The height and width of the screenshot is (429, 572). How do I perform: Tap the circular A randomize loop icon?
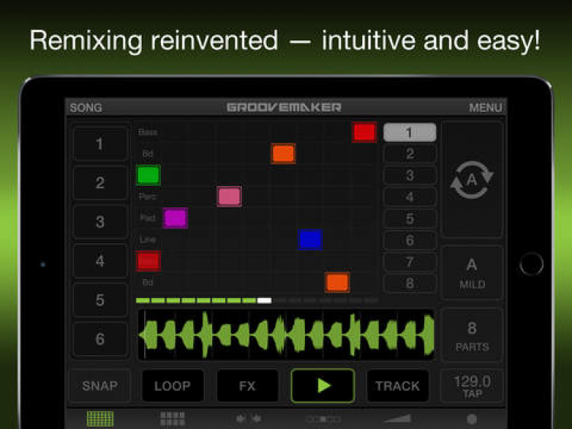(x=471, y=180)
